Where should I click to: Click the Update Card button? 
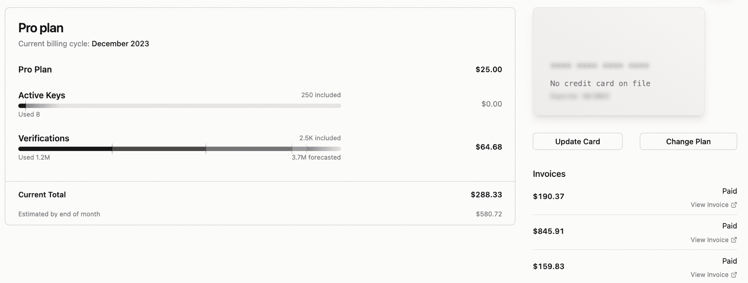(x=577, y=141)
